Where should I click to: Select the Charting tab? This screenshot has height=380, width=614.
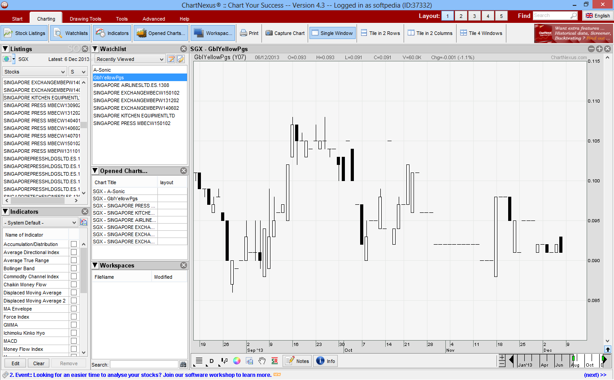(x=46, y=19)
